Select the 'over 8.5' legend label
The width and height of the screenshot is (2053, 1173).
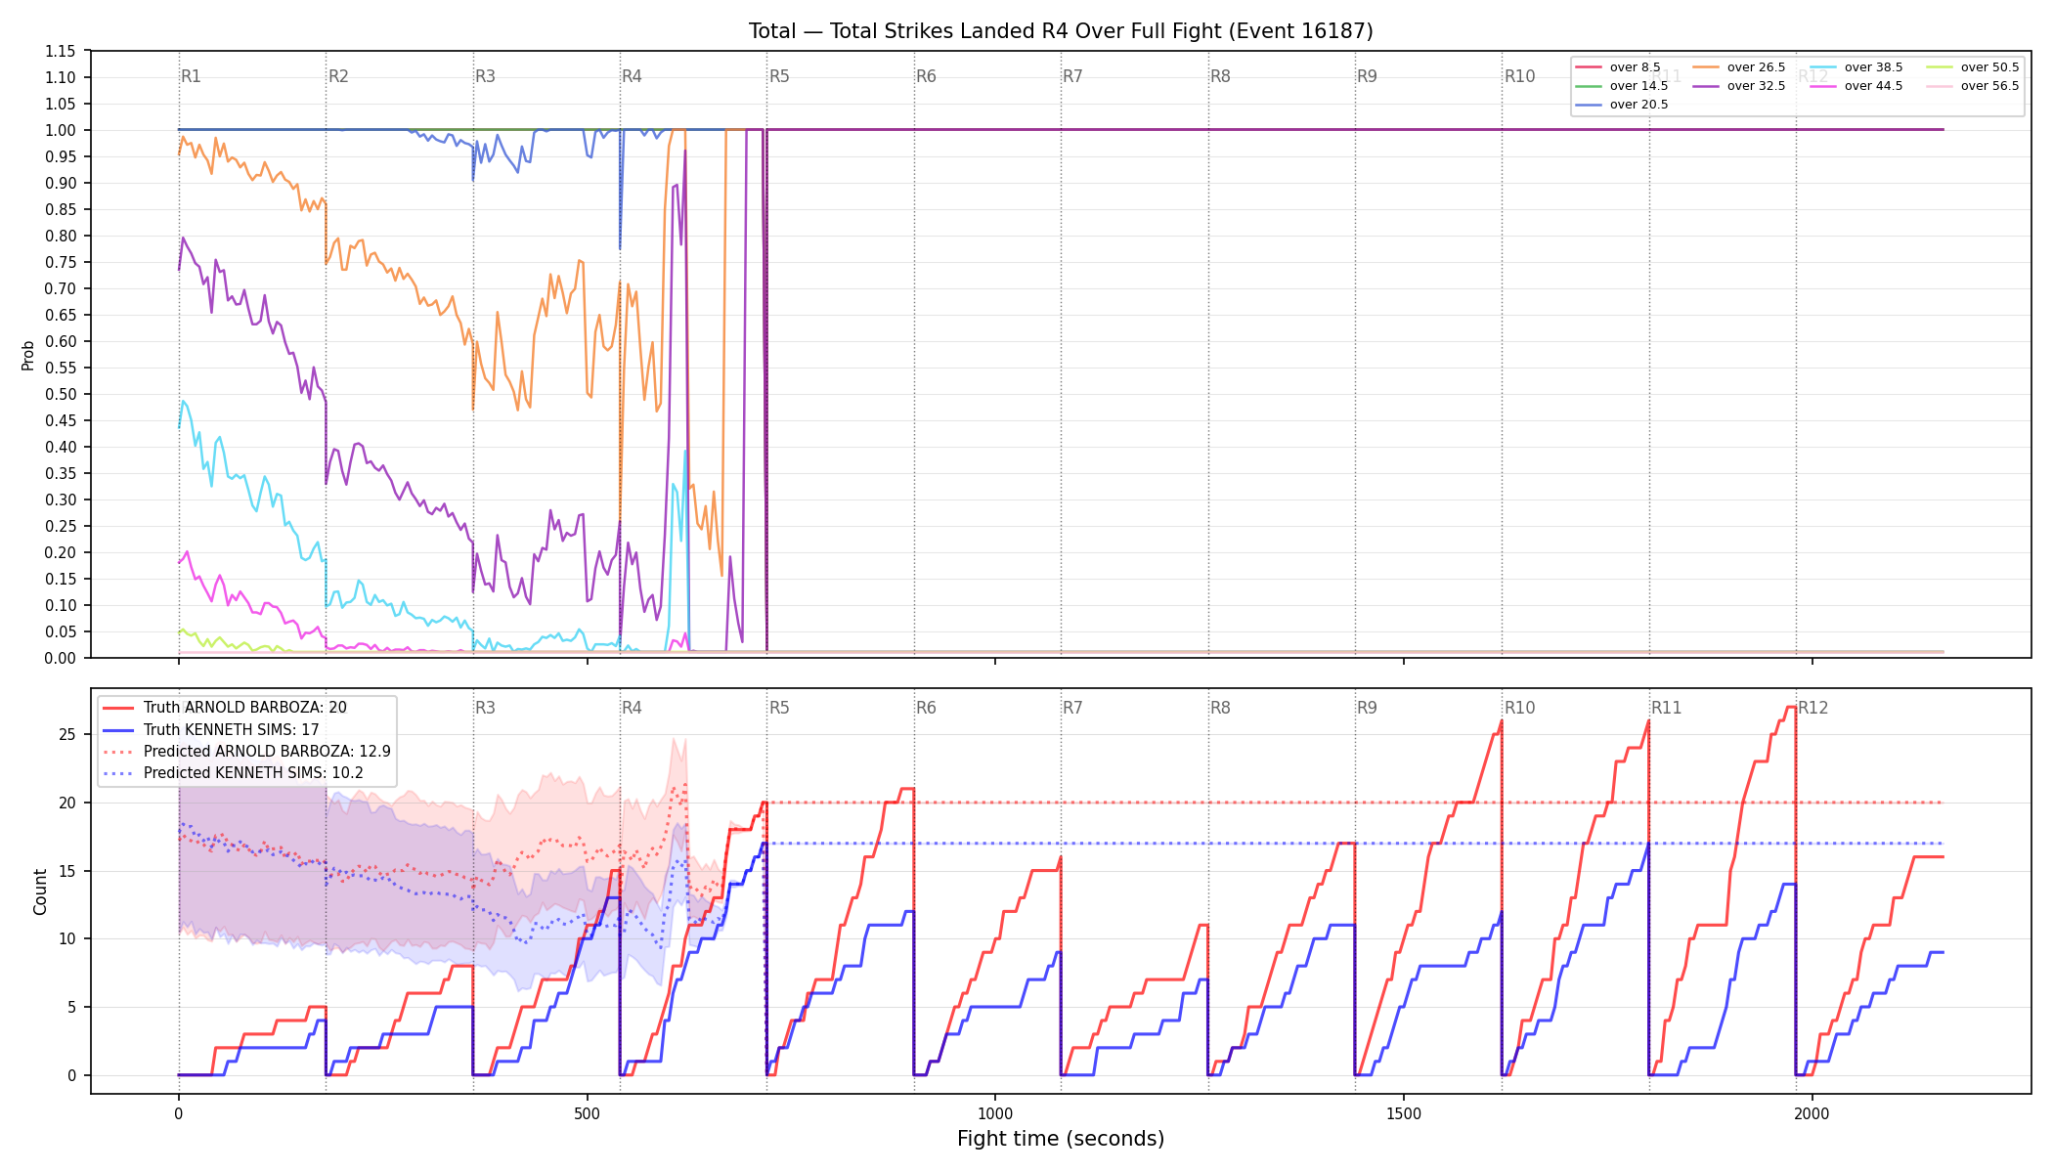pos(1635,67)
